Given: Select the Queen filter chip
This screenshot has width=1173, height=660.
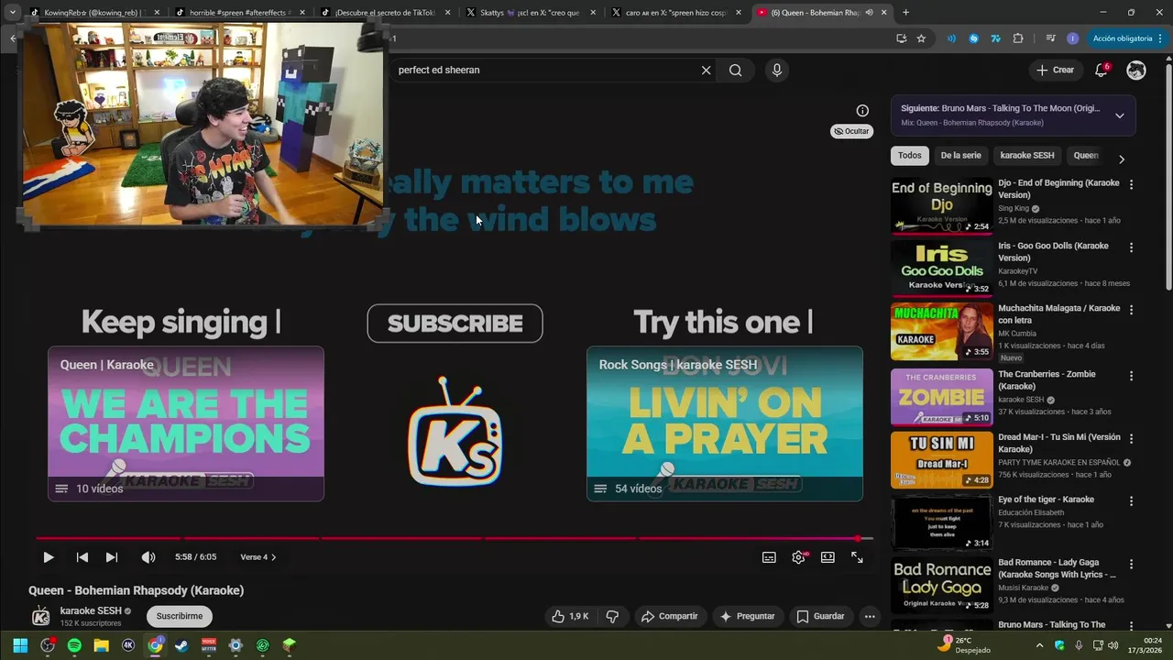Looking at the screenshot, I should click(1086, 156).
